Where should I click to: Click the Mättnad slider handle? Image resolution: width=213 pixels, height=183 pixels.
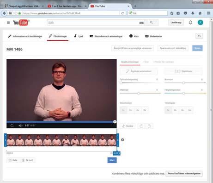pyautogui.click(x=139, y=93)
